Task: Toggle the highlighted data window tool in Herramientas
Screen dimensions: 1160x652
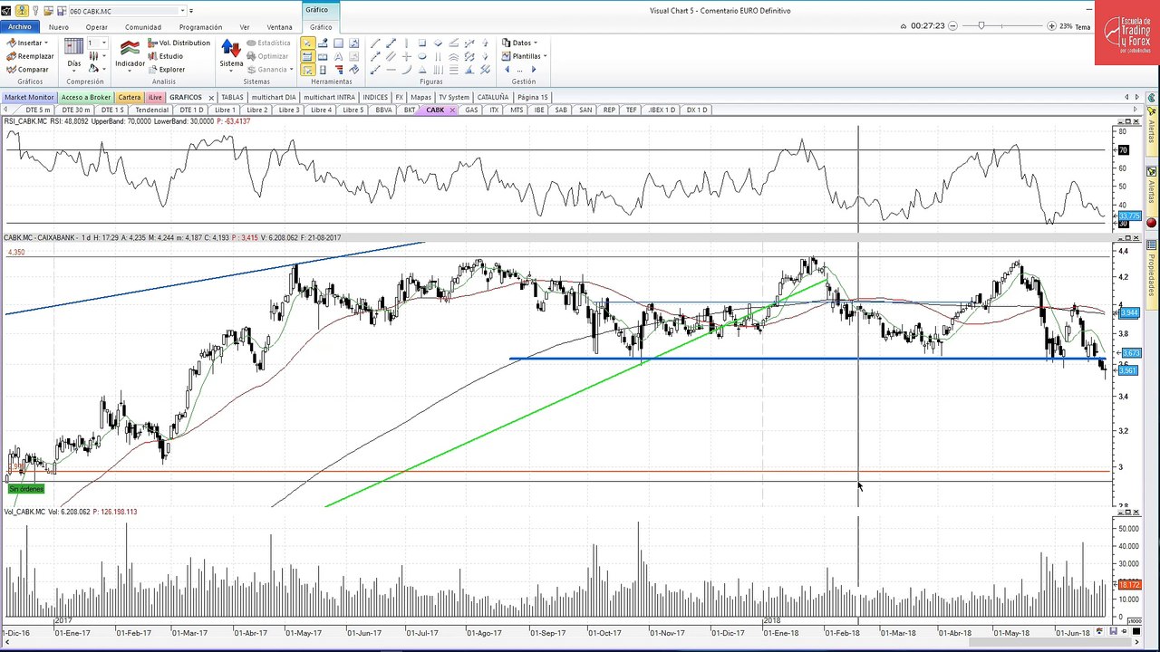Action: pos(307,56)
